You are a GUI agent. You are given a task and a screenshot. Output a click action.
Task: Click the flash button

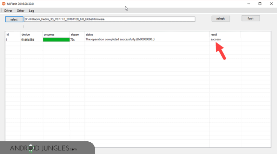pyautogui.click(x=251, y=18)
